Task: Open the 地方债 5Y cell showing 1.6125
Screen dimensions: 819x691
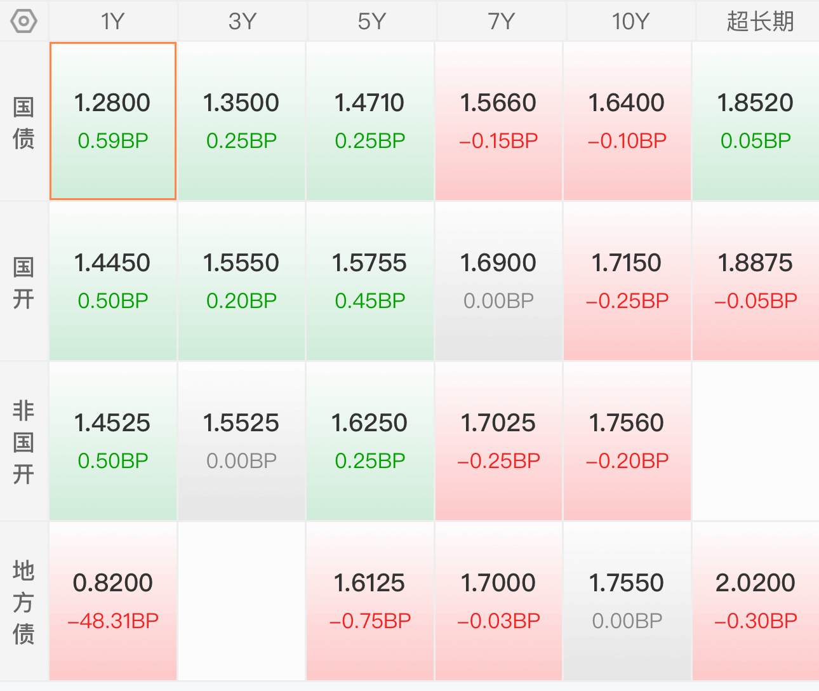Action: (370, 601)
